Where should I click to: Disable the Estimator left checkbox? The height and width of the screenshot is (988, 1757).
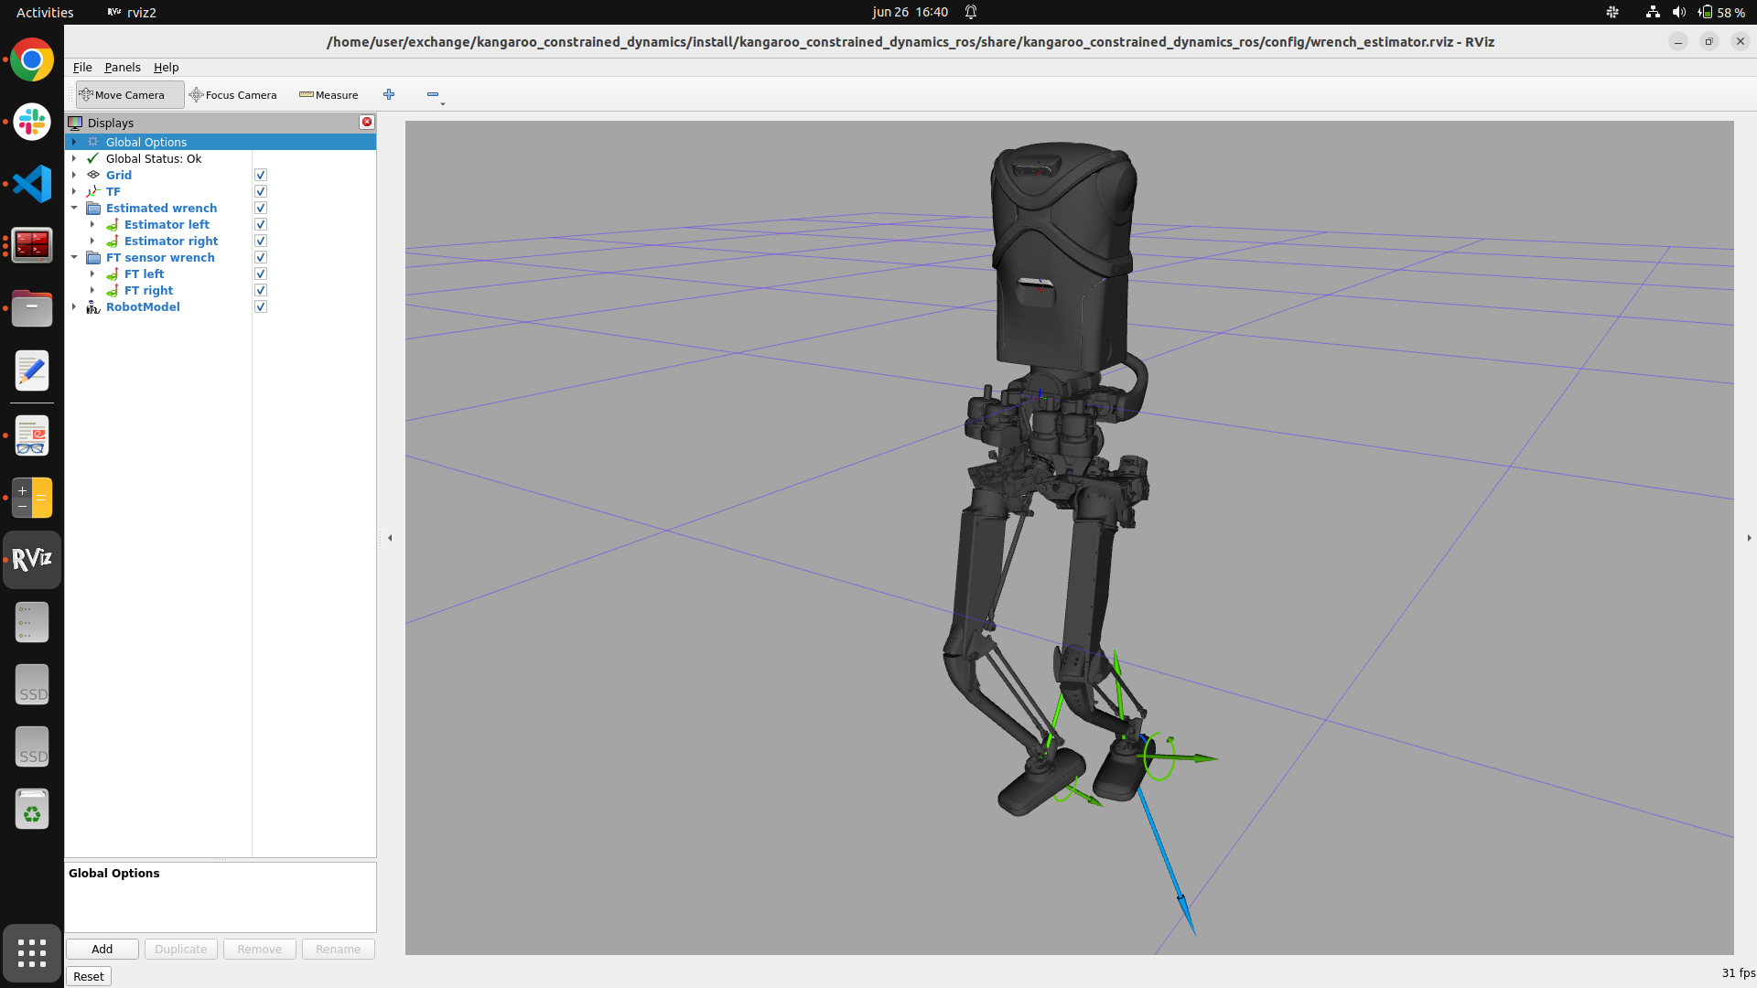[261, 224]
